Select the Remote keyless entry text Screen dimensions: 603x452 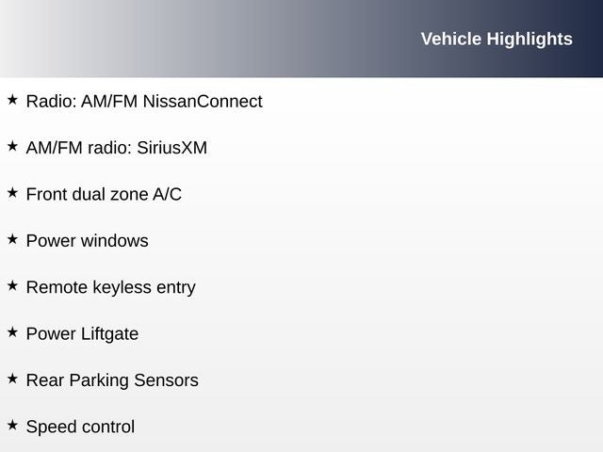110,287
